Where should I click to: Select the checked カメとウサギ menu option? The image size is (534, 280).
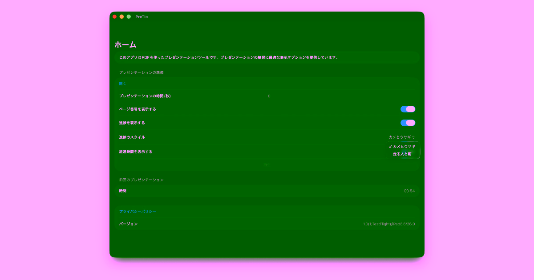(x=403, y=147)
